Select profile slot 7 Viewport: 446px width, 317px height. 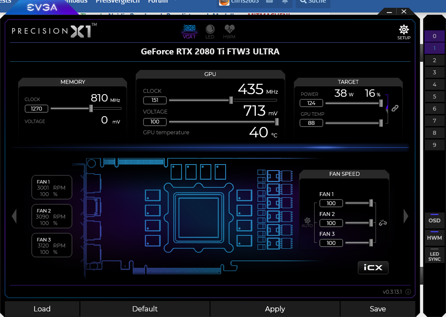[x=434, y=120]
